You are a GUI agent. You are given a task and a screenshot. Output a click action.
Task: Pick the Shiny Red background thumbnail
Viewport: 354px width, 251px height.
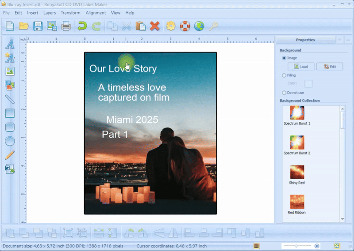coord(297,172)
